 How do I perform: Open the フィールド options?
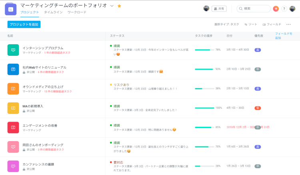coord(272,24)
